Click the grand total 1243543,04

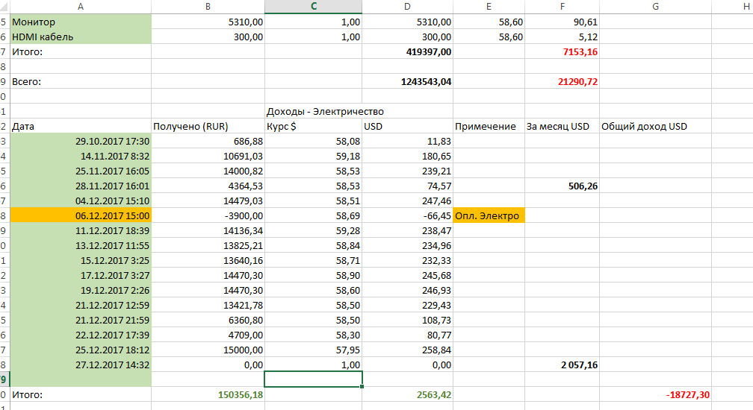click(426, 81)
